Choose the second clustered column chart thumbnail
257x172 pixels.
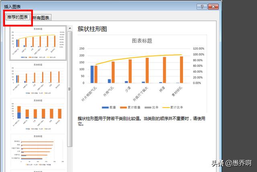(38, 79)
